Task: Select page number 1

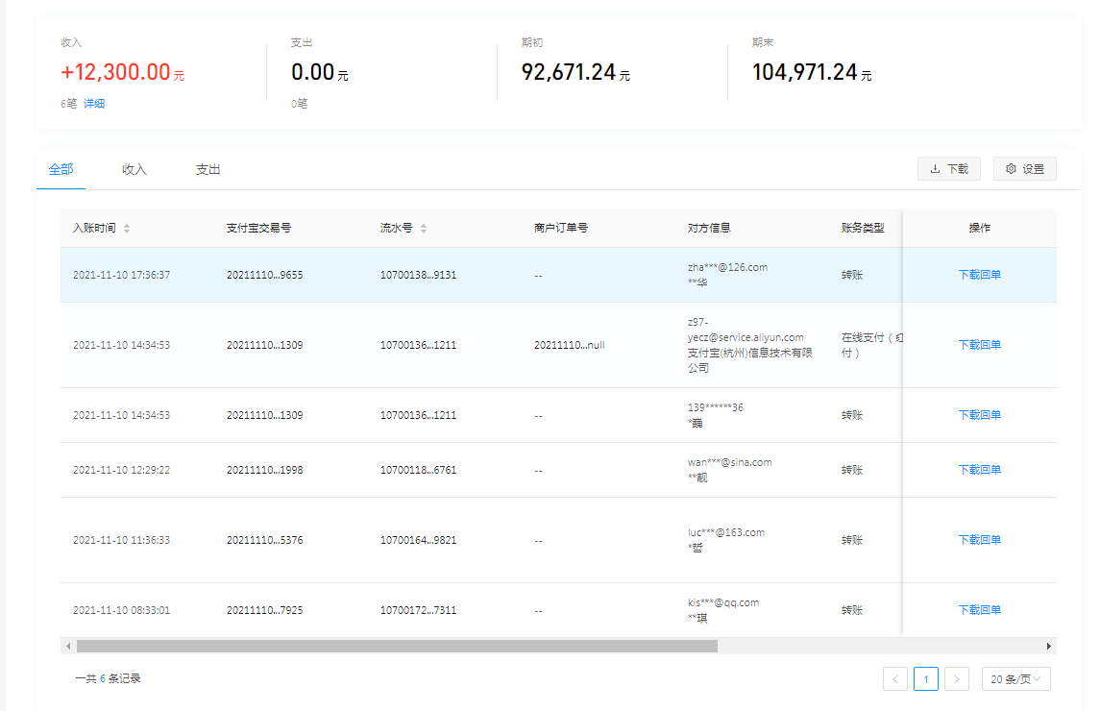Action: pyautogui.click(x=926, y=679)
